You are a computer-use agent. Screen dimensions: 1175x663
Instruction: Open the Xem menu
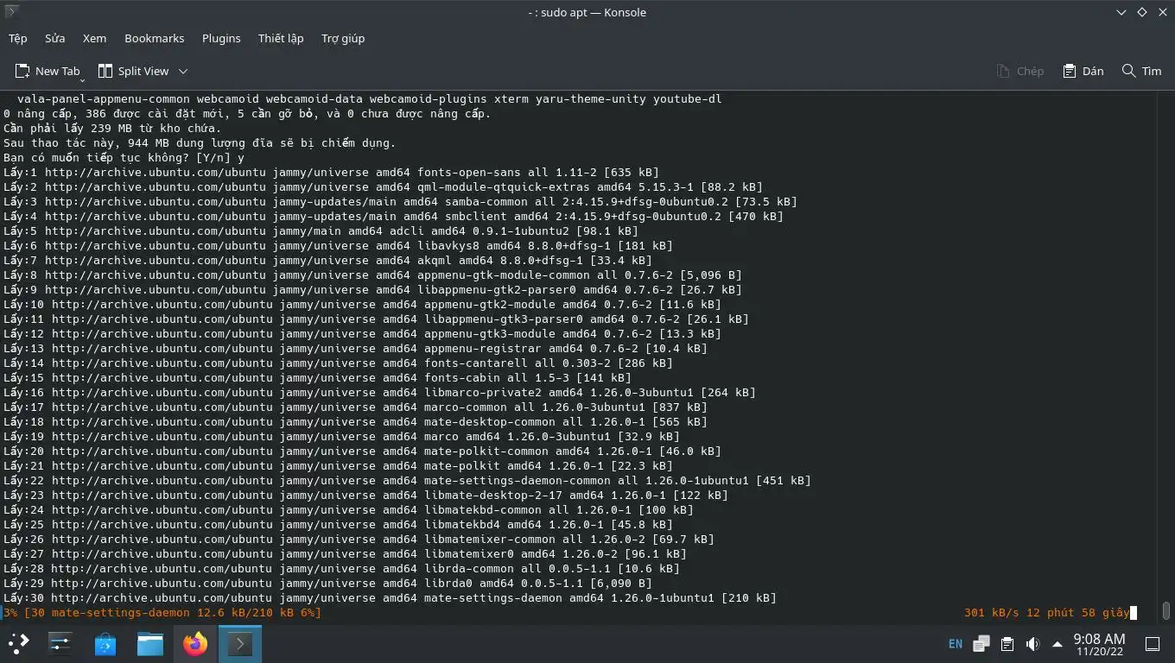click(94, 38)
